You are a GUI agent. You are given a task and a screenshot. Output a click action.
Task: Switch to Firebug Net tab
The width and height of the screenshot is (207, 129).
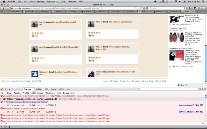click(x=69, y=89)
